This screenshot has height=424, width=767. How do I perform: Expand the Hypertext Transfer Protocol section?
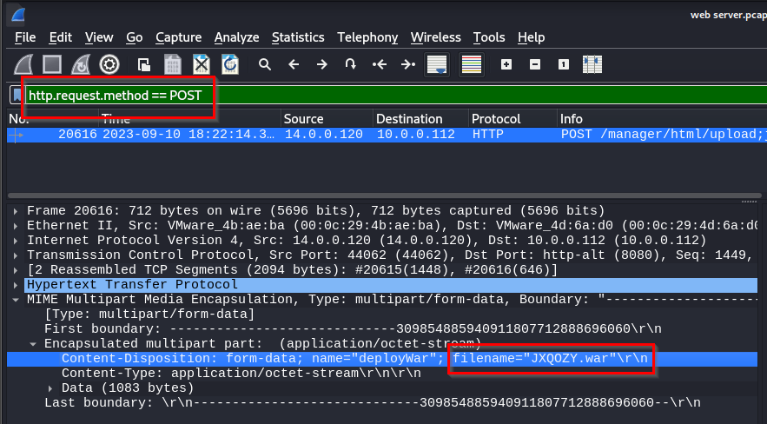click(17, 285)
